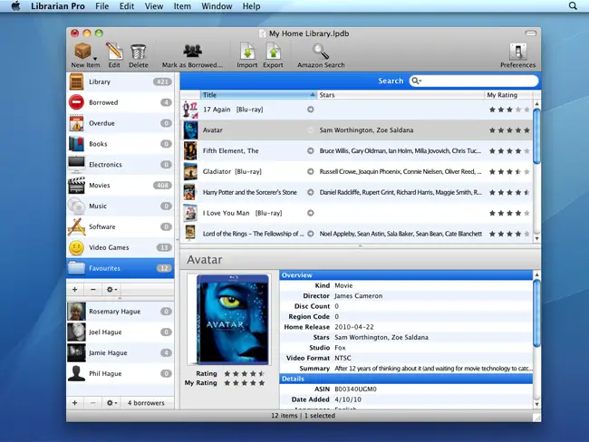Click arrow icon beside Harry Potter

click(x=310, y=192)
